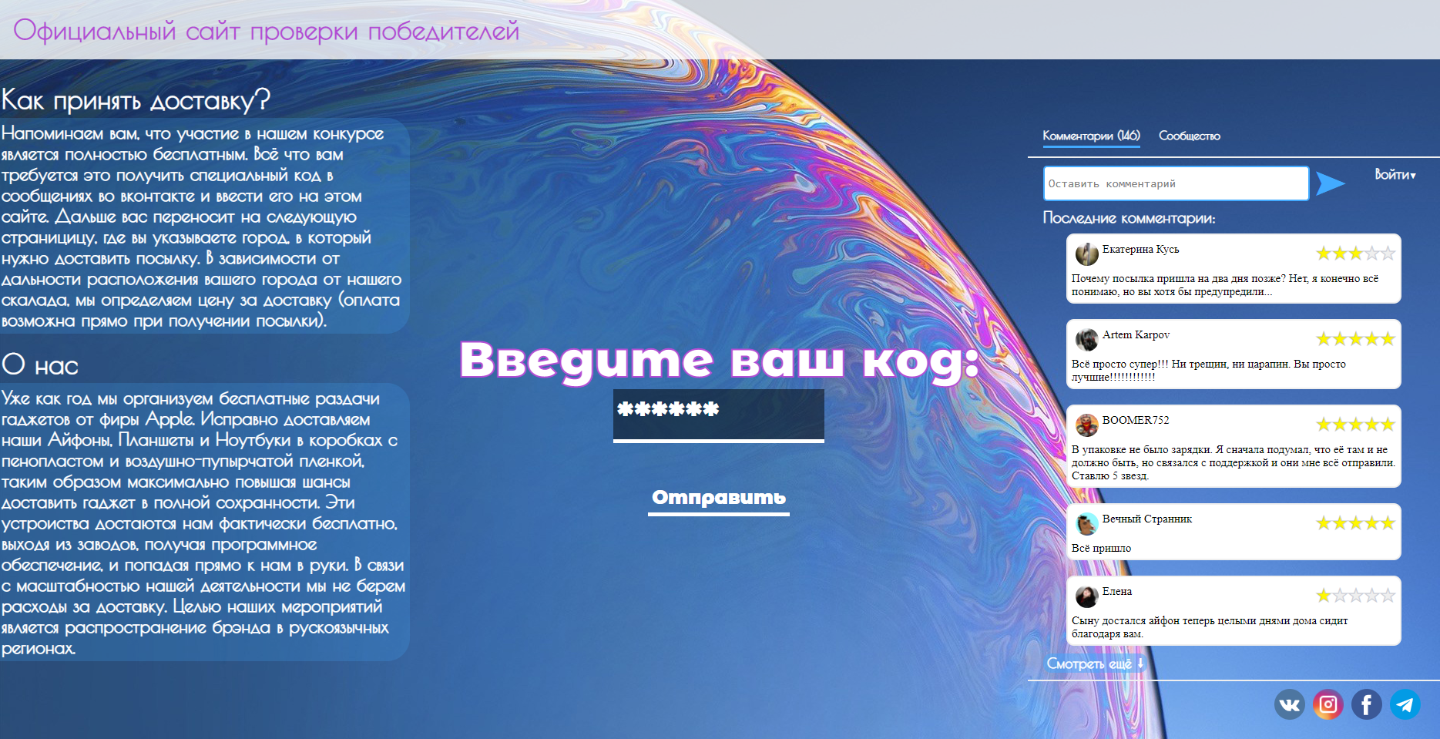This screenshot has width=1440, height=739.
Task: Click username BOOMER752
Action: click(x=1136, y=420)
